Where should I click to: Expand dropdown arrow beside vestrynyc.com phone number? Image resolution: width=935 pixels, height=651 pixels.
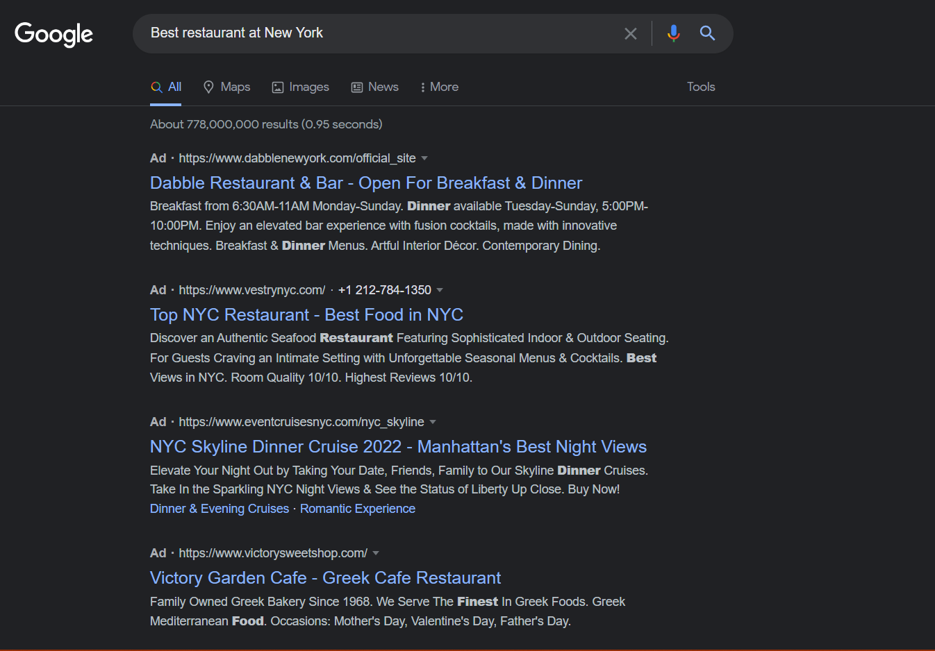pyautogui.click(x=440, y=290)
